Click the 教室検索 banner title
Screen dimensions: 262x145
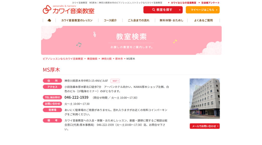(131, 37)
